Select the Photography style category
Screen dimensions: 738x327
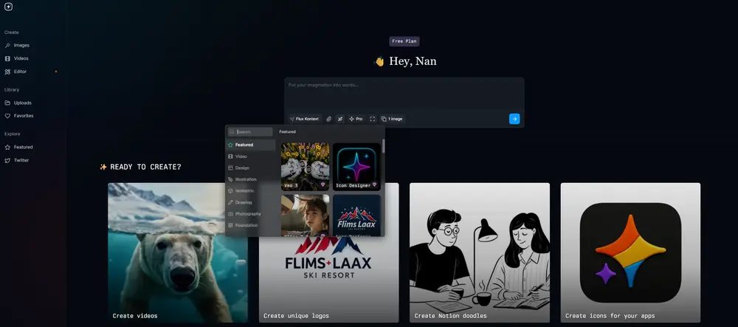click(248, 213)
